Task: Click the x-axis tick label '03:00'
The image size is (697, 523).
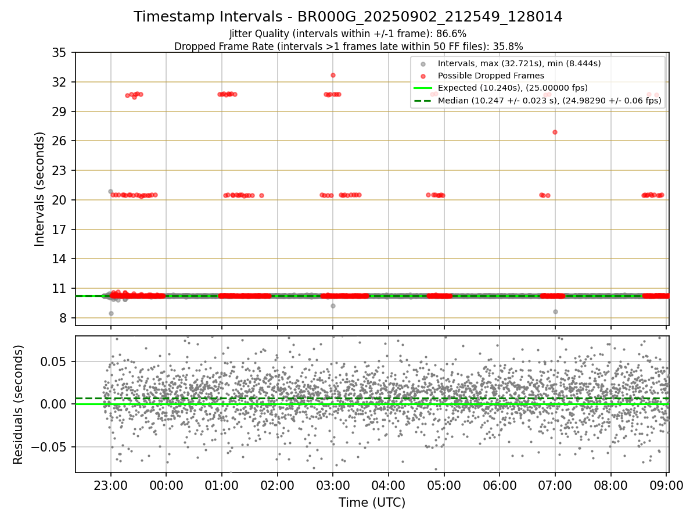Action: [x=333, y=486]
